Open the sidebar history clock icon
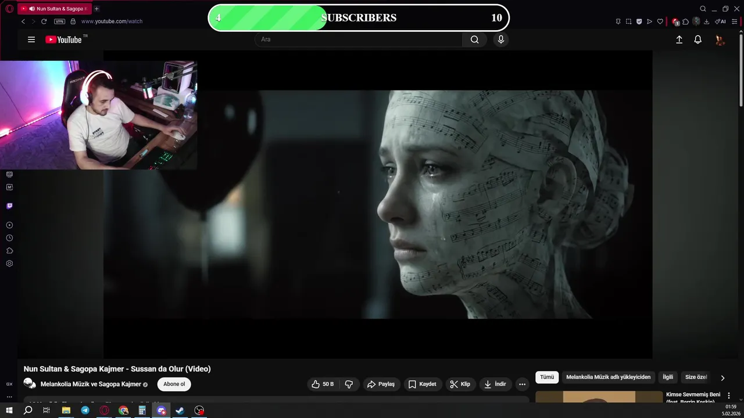 9,238
